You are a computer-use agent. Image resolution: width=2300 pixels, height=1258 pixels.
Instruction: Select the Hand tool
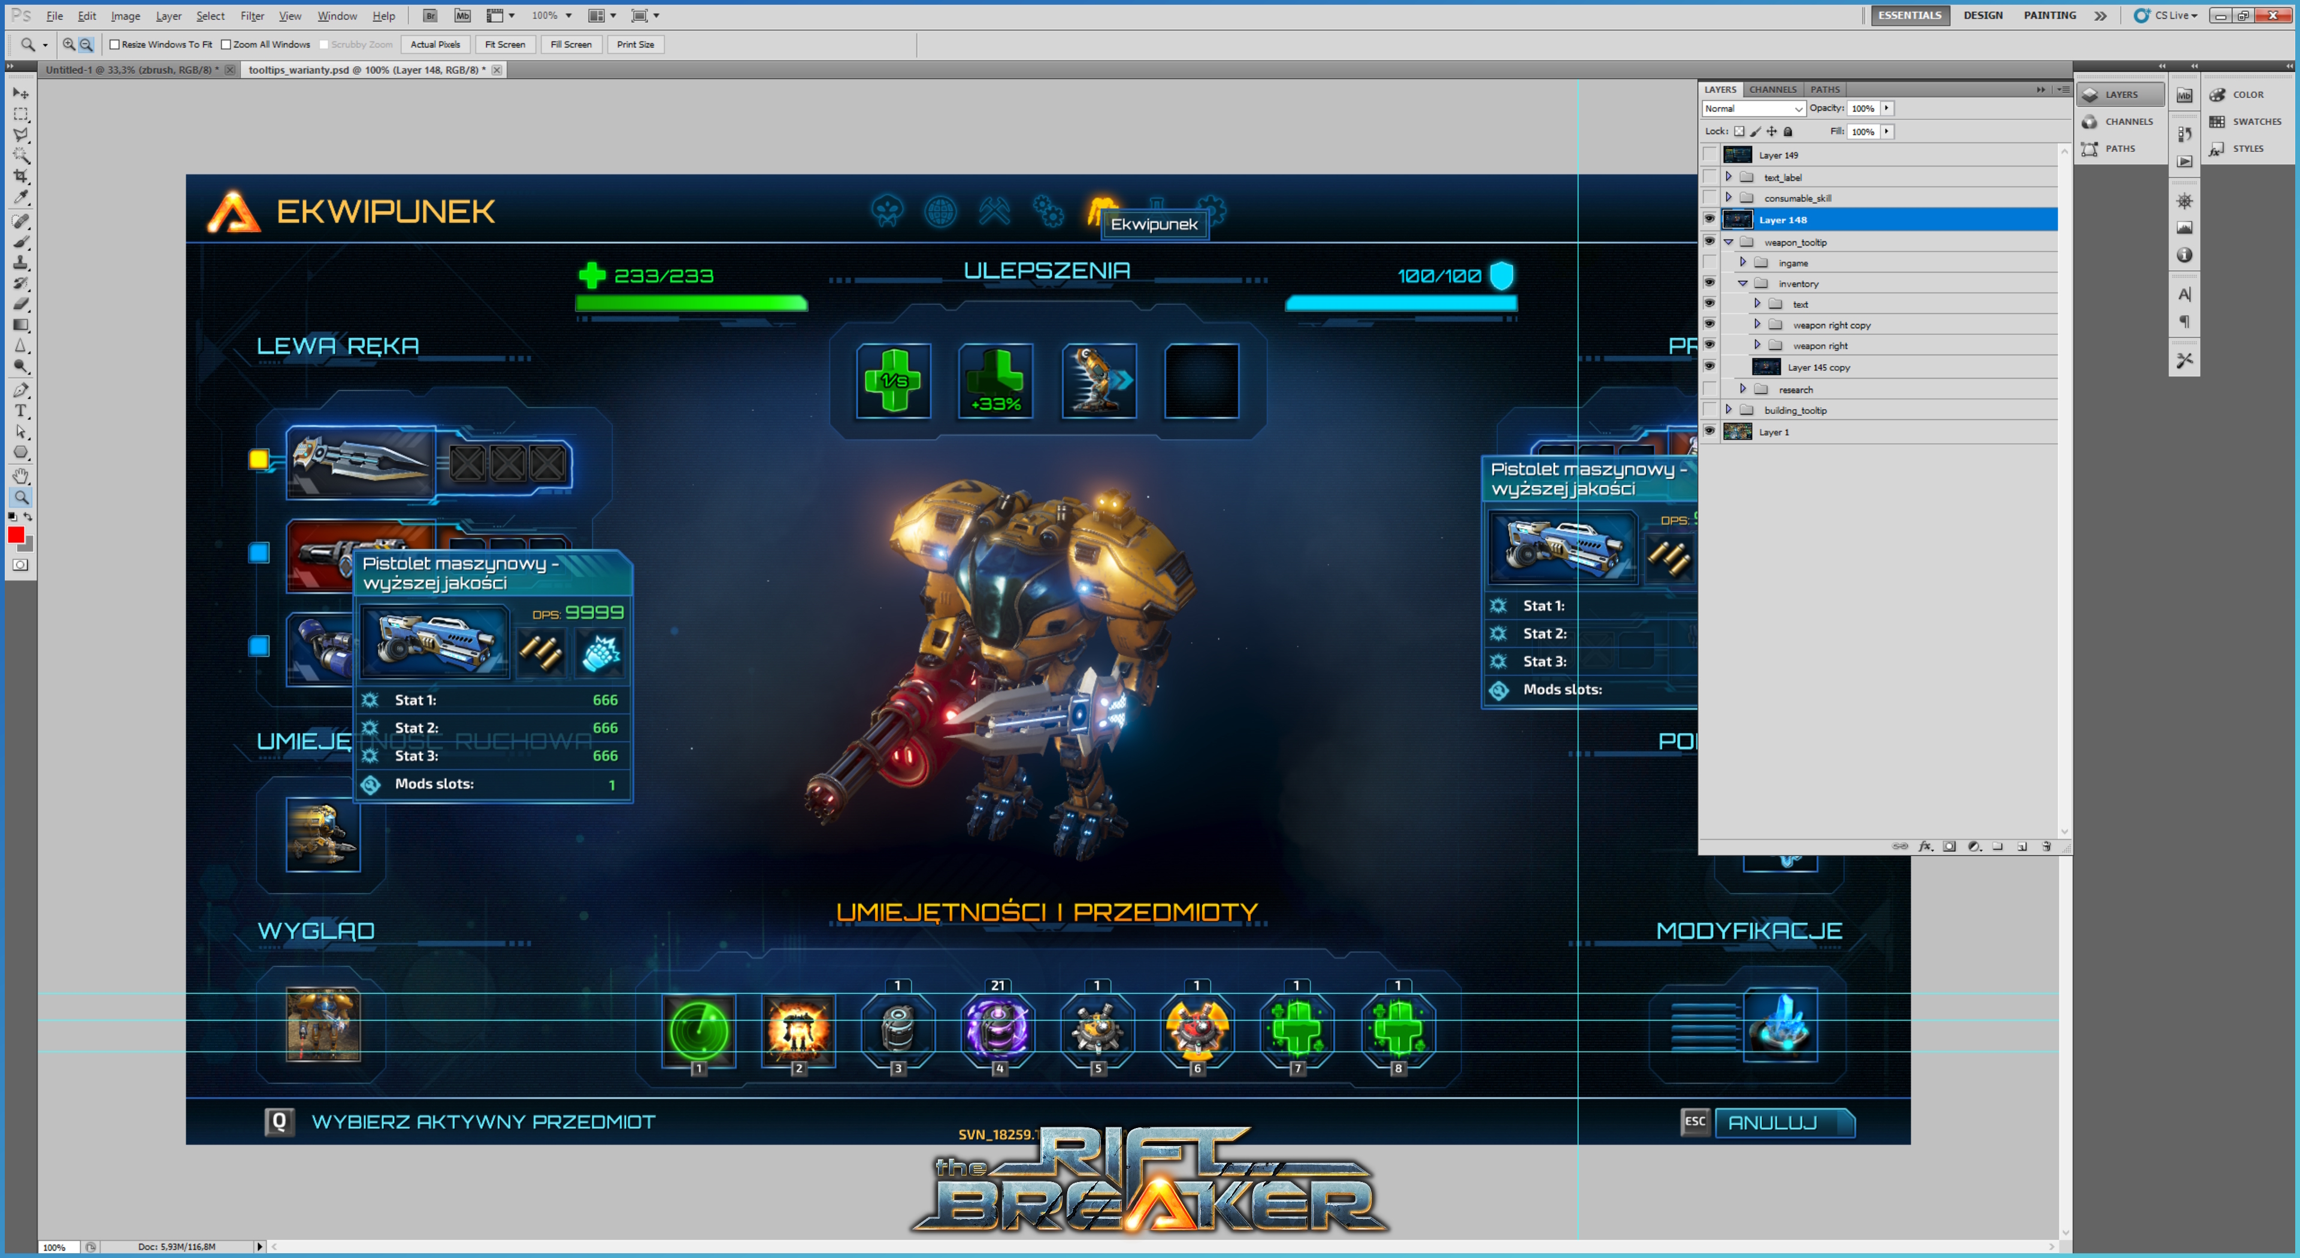[x=20, y=476]
